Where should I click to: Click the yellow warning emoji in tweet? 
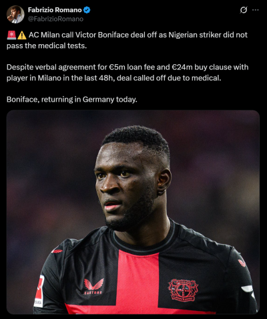click(x=22, y=35)
